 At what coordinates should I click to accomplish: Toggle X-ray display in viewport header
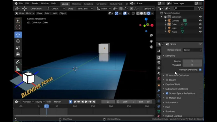(133, 13)
